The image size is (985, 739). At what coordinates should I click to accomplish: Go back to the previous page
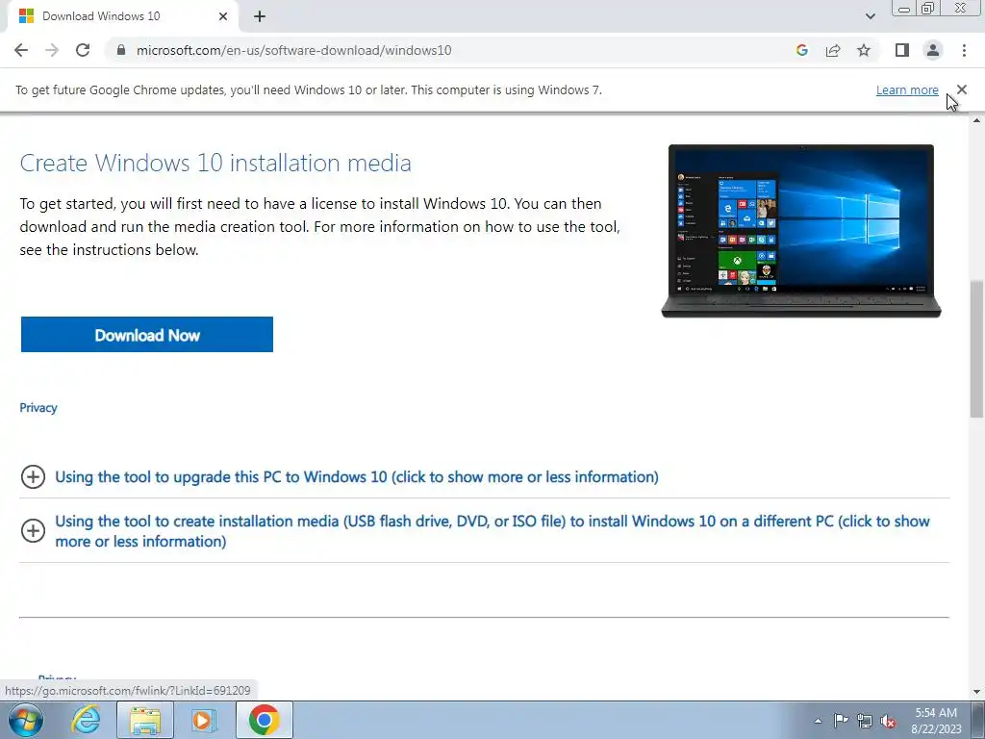click(x=21, y=50)
